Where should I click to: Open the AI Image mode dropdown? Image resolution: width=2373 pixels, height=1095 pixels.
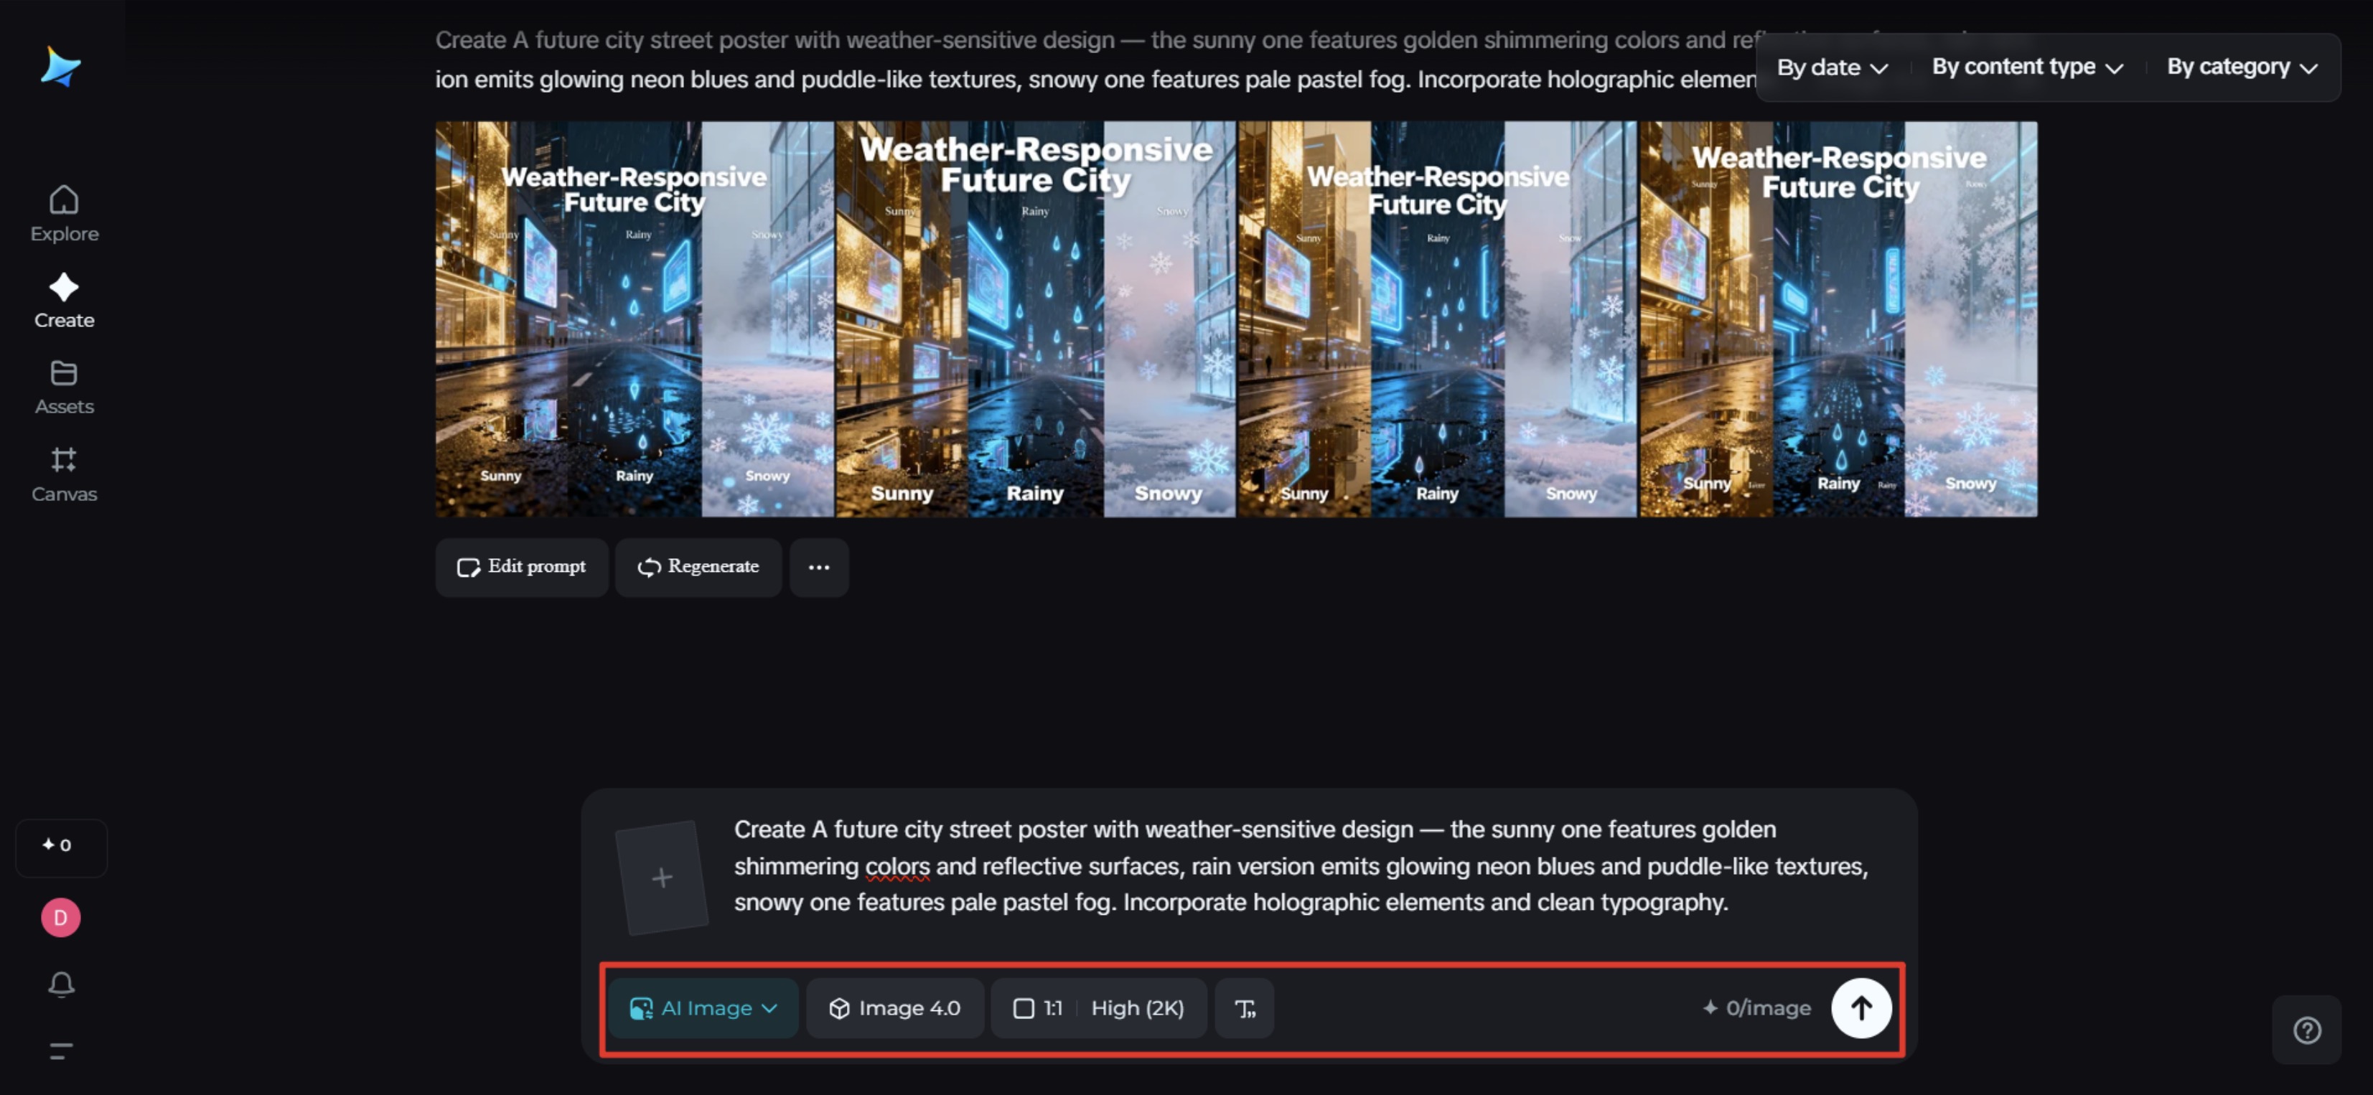(703, 1008)
